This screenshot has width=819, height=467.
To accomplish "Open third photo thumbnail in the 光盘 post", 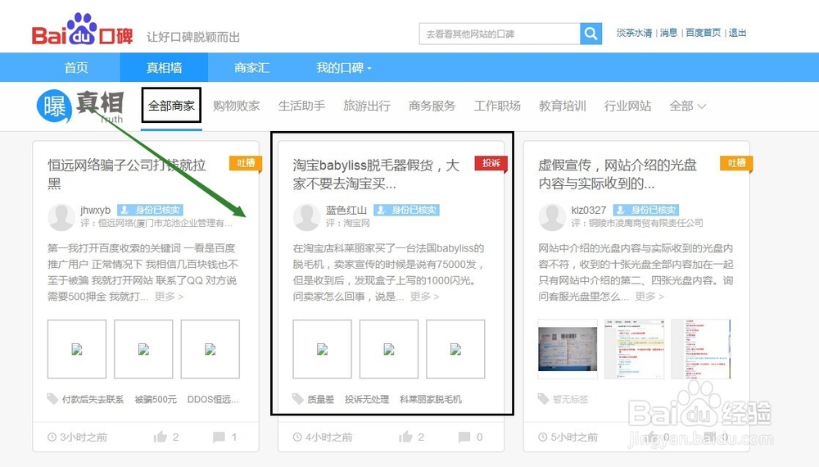I will click(700, 349).
